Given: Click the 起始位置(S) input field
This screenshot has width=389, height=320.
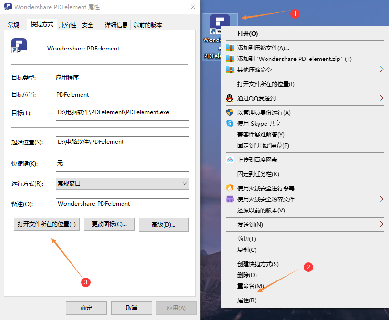Looking at the screenshot, I should tap(123, 143).
